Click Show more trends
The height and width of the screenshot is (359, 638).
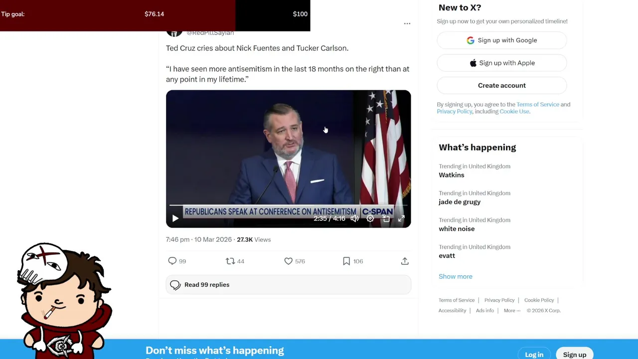coord(456,276)
